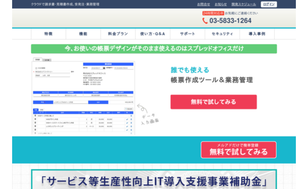Click the メルアドだけで簡単登録 trial button

click(x=238, y=150)
